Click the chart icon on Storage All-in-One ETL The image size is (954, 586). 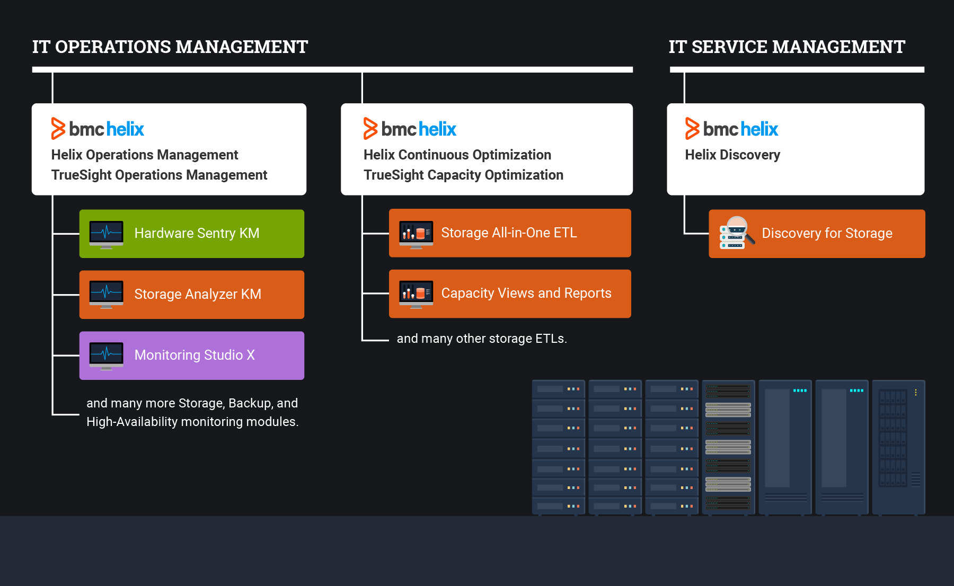point(416,233)
